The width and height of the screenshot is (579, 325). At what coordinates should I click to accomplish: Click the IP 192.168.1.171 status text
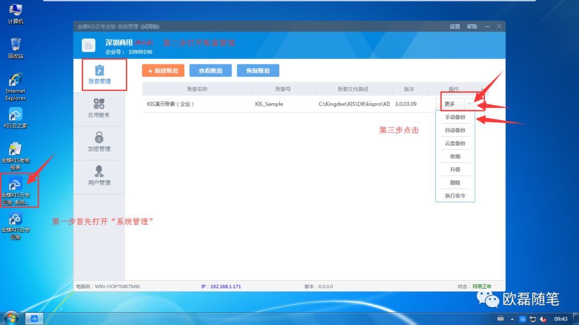point(221,286)
